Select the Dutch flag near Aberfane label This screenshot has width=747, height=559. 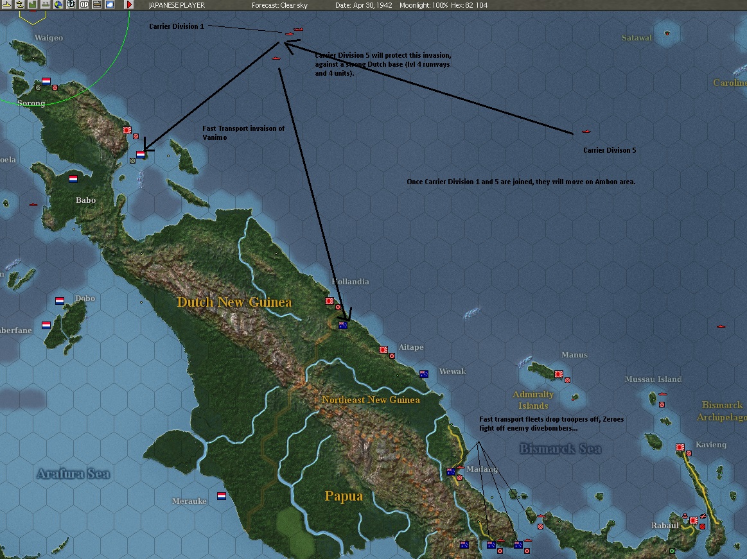click(x=46, y=325)
